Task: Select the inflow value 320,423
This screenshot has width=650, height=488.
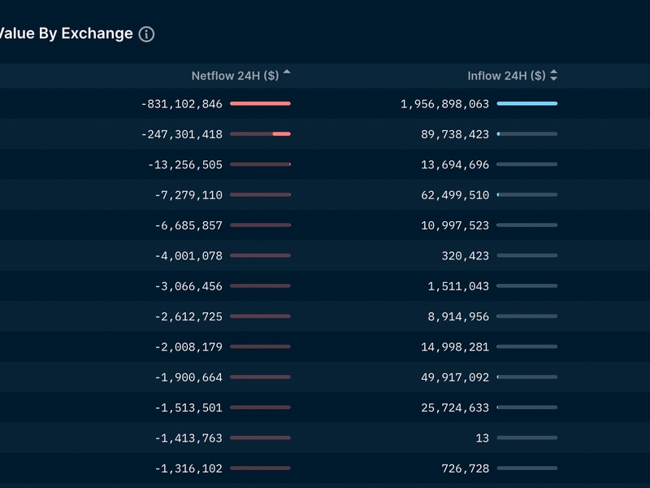Action: coord(466,256)
